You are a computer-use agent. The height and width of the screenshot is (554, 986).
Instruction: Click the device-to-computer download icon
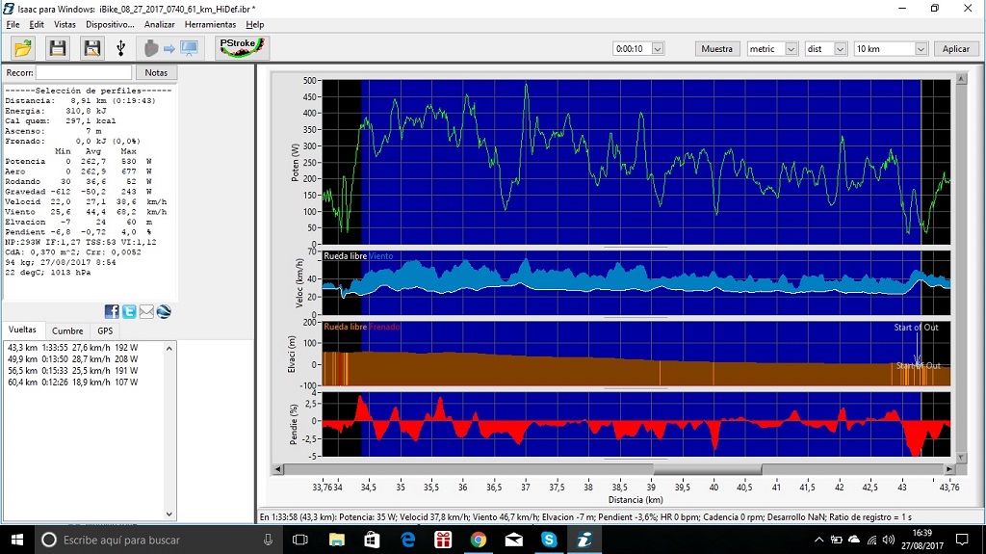point(170,48)
